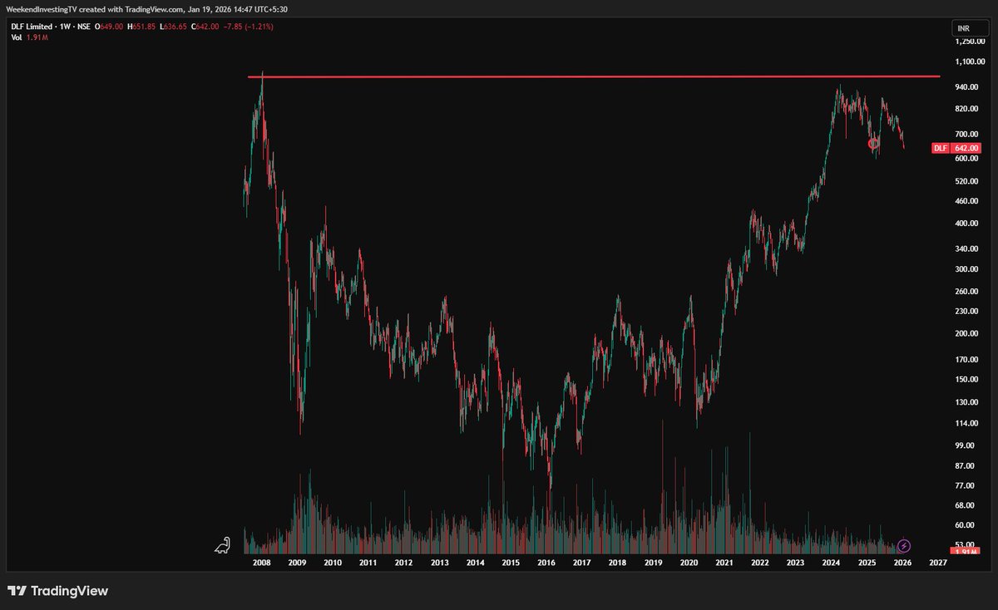The width and height of the screenshot is (998, 610).
Task: Click the DLF 642.00 price label
Action: 957,148
